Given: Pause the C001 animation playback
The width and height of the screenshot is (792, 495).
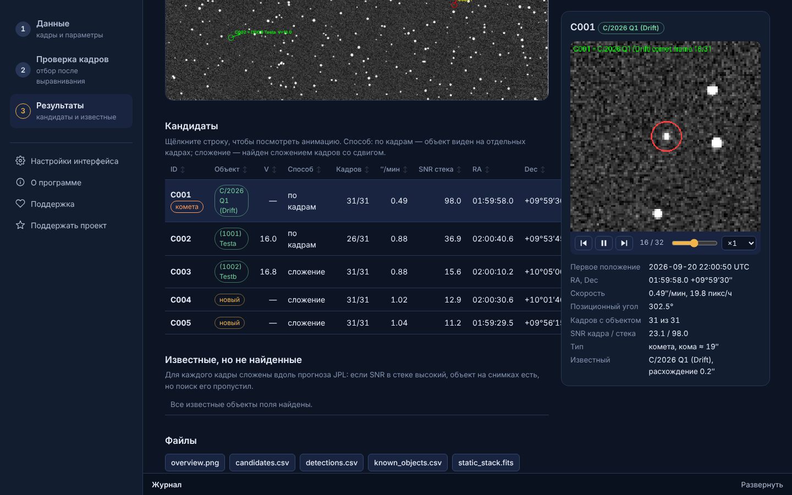Looking at the screenshot, I should 604,243.
